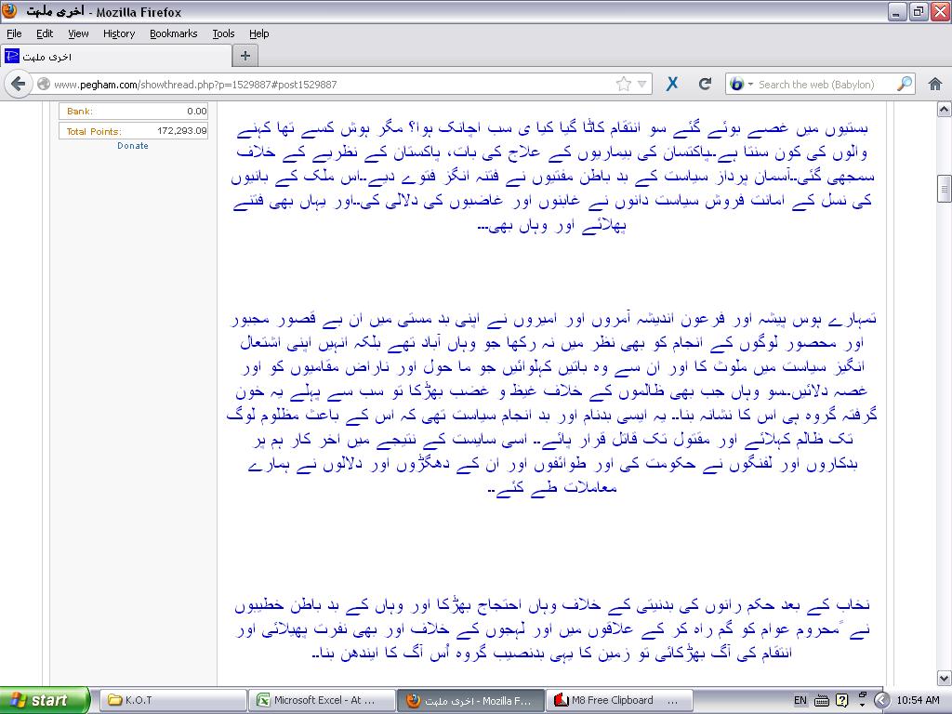Open the Bookmarks menu
The image size is (952, 714).
[173, 33]
